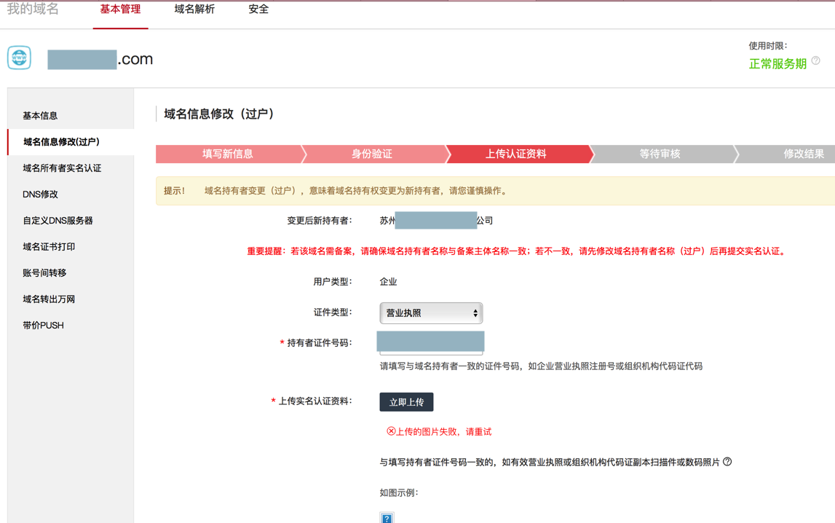Click the domain globe www icon
Screen dimensions: 835x523
click(19, 58)
